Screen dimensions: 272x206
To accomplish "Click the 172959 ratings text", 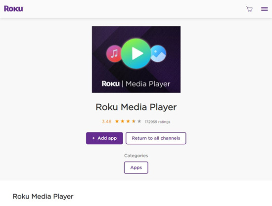I will coord(157,122).
